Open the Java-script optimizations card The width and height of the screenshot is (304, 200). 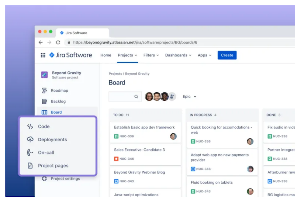[x=145, y=193]
